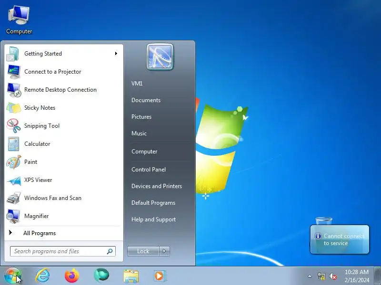Open Devices and Printers

click(x=157, y=186)
